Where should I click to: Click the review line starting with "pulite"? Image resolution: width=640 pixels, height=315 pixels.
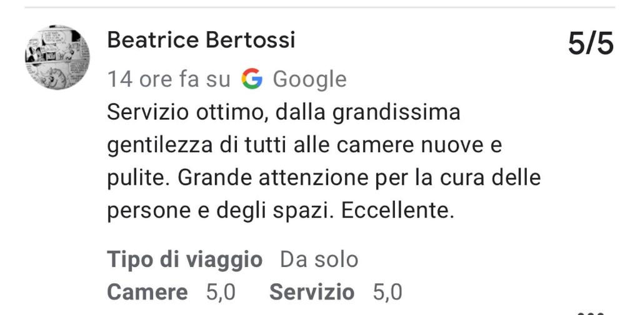coord(324,178)
